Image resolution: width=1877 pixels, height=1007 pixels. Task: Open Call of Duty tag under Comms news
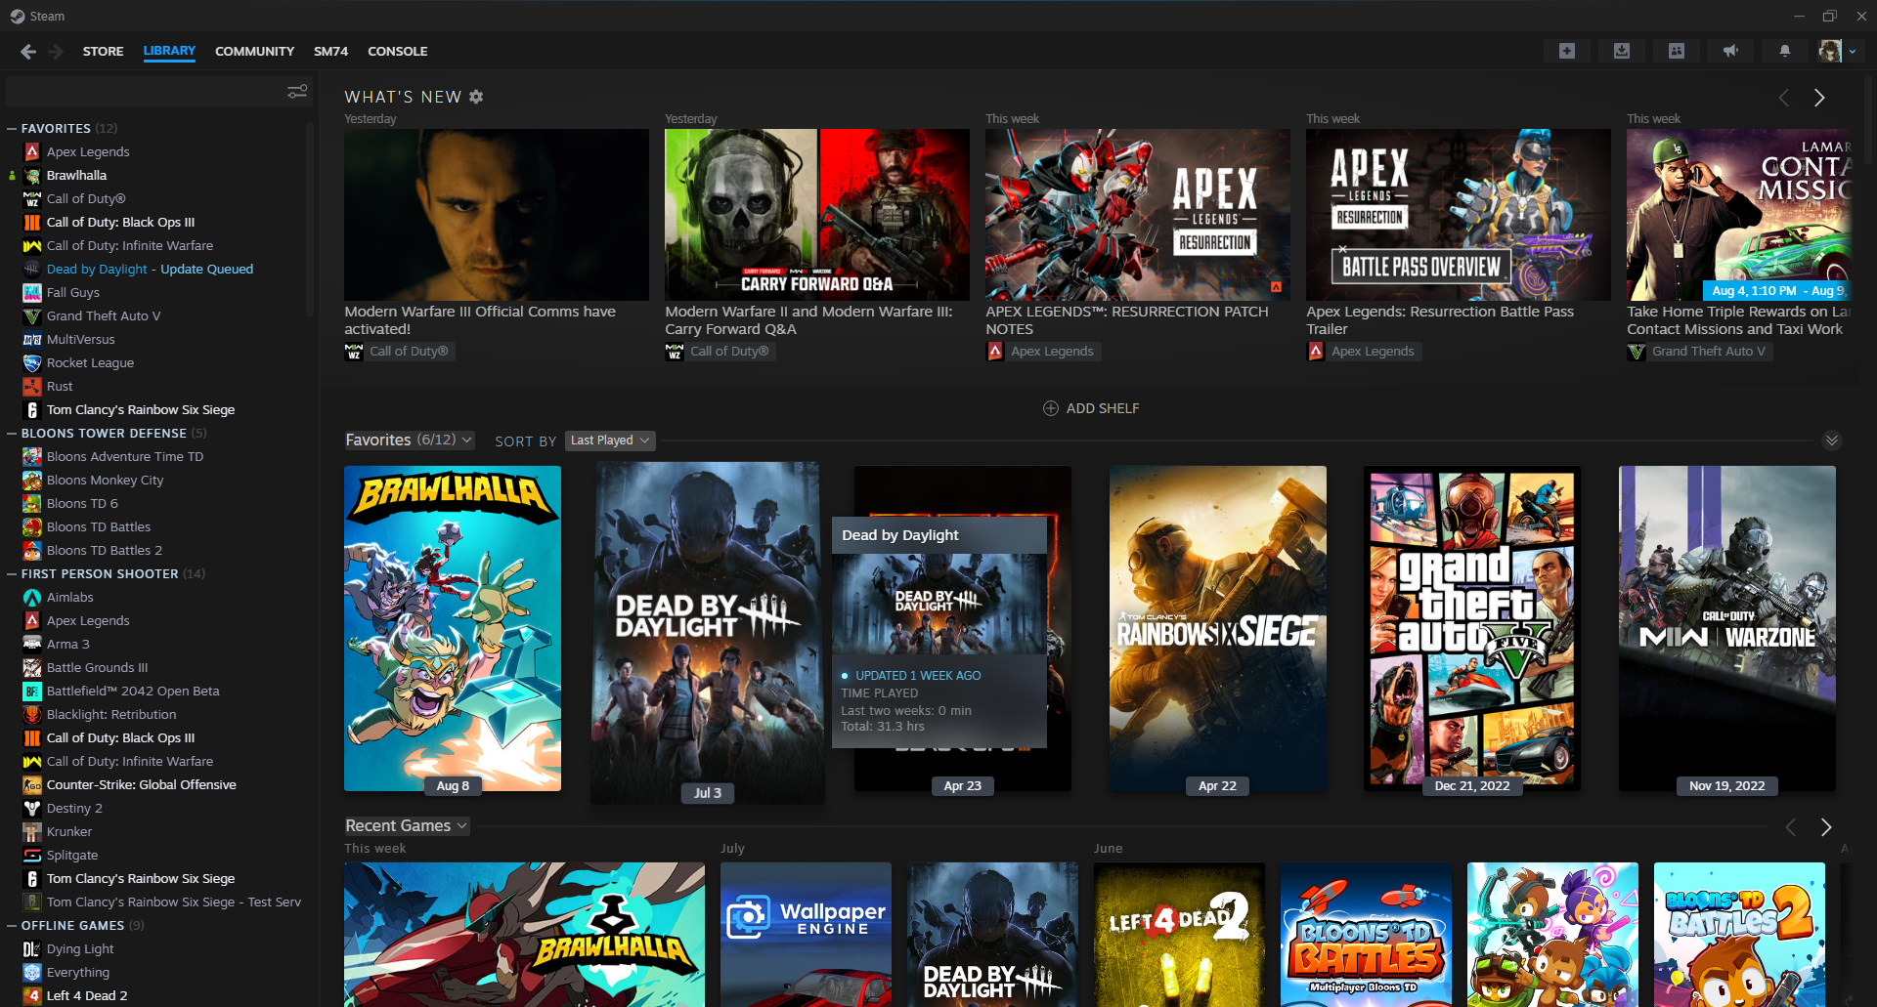click(400, 351)
